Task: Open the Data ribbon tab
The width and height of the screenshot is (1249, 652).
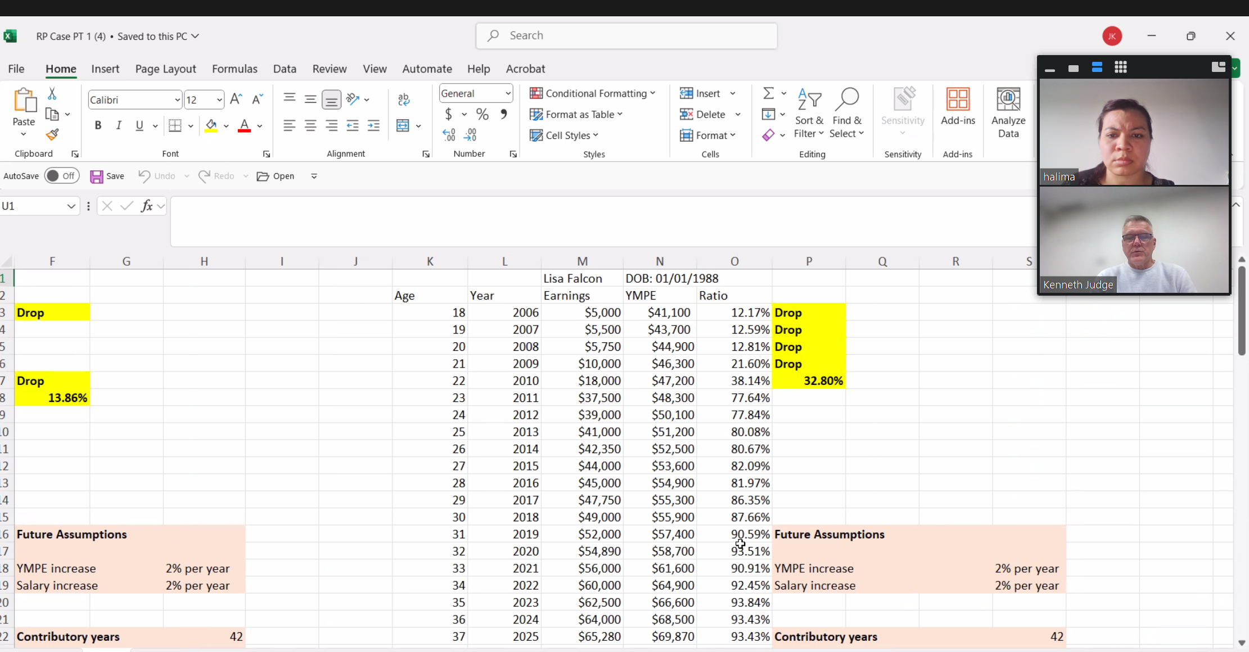Action: point(285,69)
